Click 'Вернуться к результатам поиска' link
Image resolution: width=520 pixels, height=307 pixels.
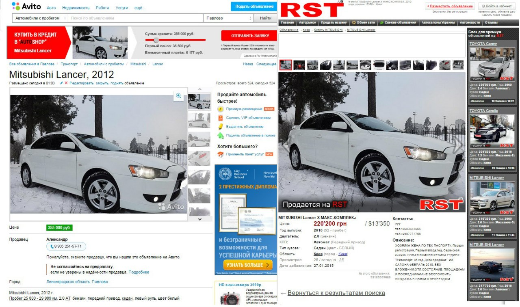336,293
